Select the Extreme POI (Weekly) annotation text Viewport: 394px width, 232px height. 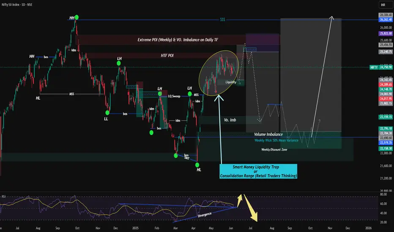point(178,40)
